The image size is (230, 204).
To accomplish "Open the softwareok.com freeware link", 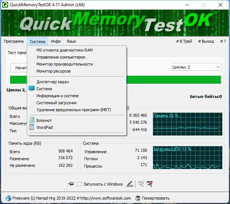I will coord(72,198).
